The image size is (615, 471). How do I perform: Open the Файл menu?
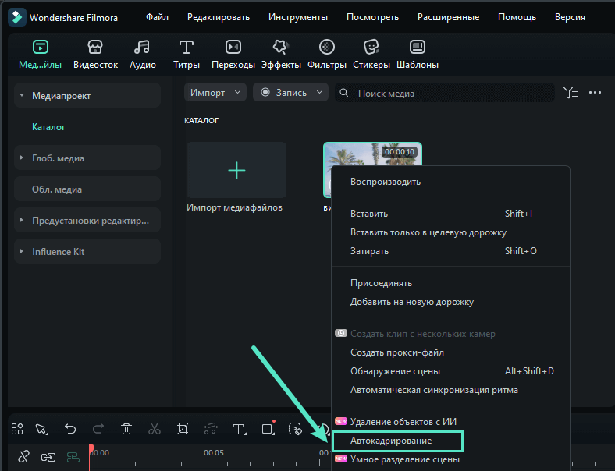pyautogui.click(x=157, y=17)
